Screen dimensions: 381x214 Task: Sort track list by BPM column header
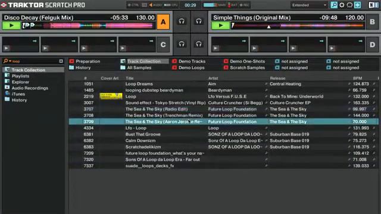click(357, 78)
